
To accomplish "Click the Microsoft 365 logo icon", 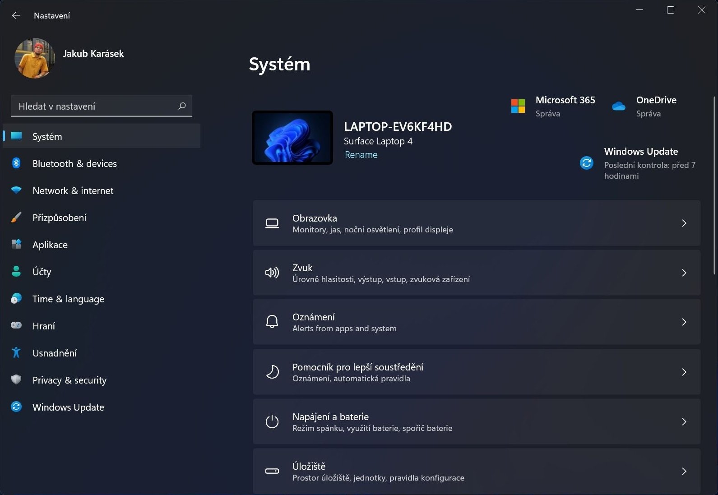I will tap(518, 106).
